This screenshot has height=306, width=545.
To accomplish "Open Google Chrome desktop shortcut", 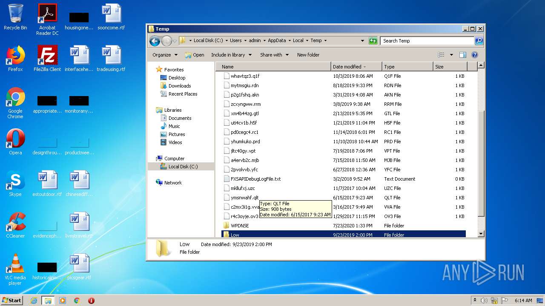I will click(15, 103).
